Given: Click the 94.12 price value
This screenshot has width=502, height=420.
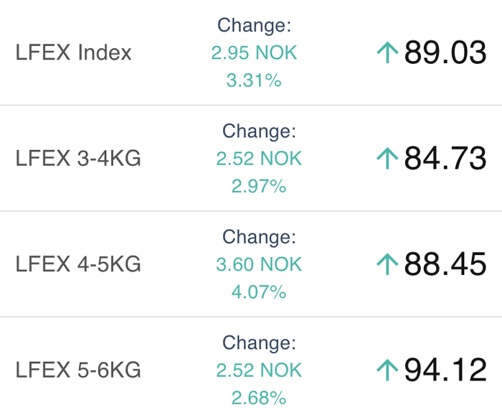Looking at the screenshot, I should coord(445,370).
